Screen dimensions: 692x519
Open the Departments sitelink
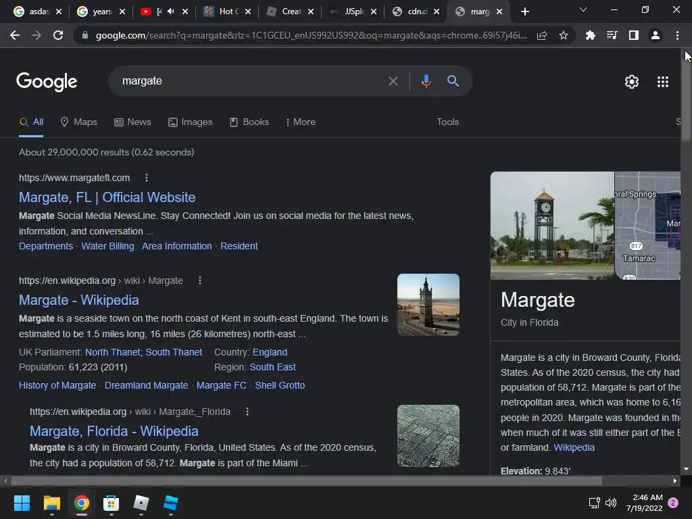tap(46, 246)
